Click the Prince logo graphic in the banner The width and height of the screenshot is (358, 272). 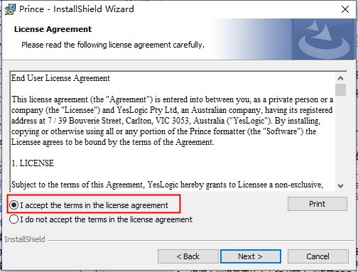click(324, 39)
